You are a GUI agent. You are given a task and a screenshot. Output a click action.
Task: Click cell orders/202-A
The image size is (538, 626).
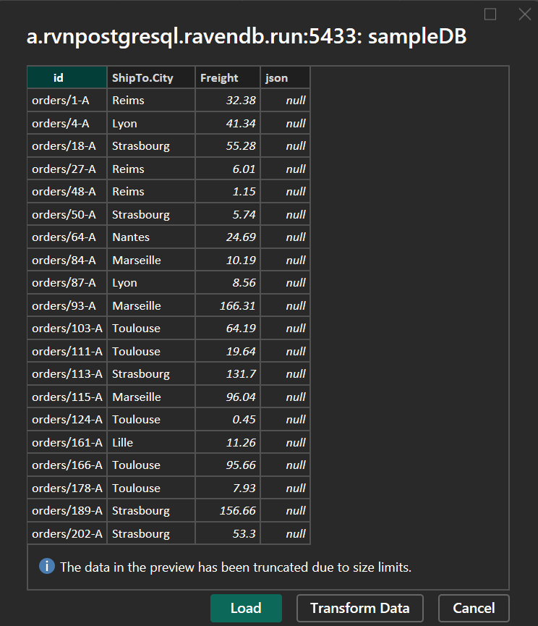(x=67, y=533)
